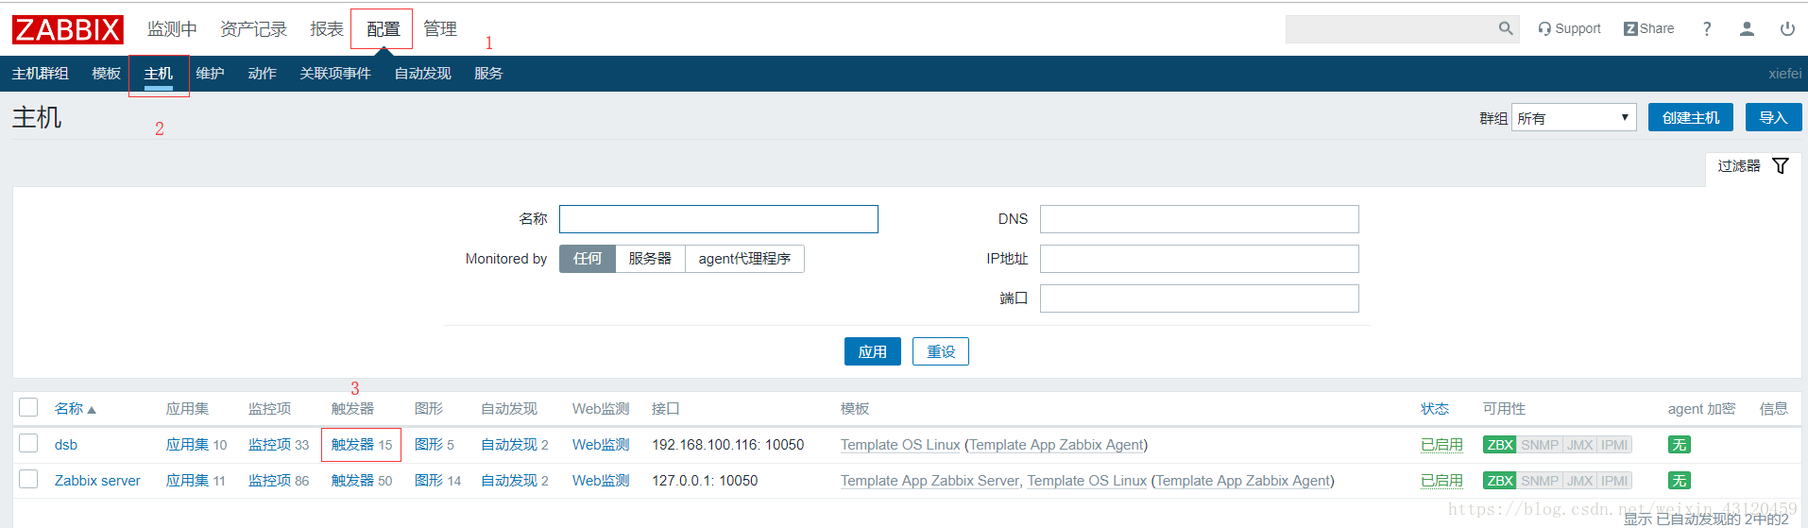
Task: Click the 创建主机 button
Action: [1691, 117]
